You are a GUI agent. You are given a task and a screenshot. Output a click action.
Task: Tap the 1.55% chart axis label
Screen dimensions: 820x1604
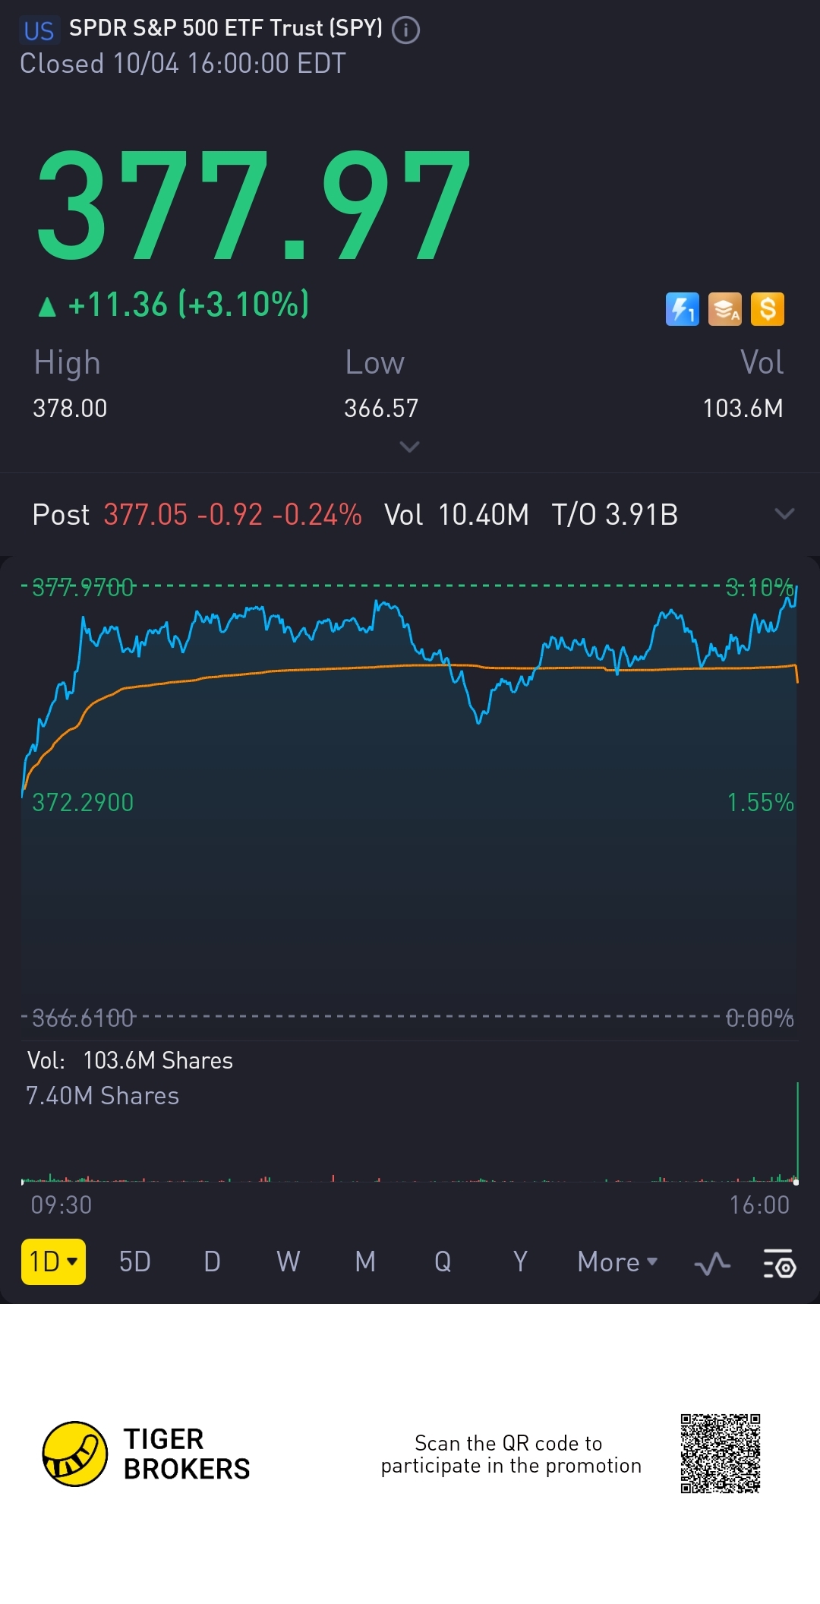(x=760, y=803)
